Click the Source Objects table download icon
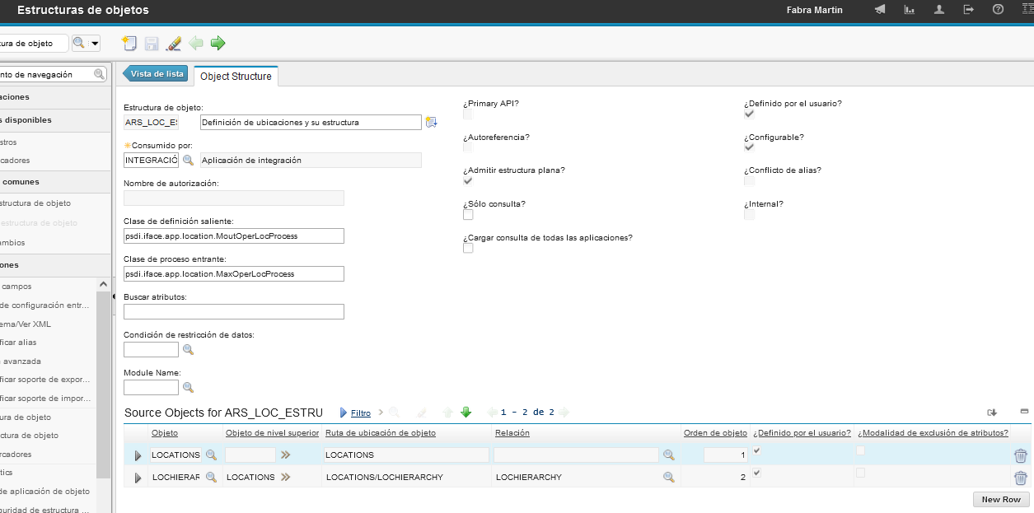The width and height of the screenshot is (1034, 513). click(993, 412)
